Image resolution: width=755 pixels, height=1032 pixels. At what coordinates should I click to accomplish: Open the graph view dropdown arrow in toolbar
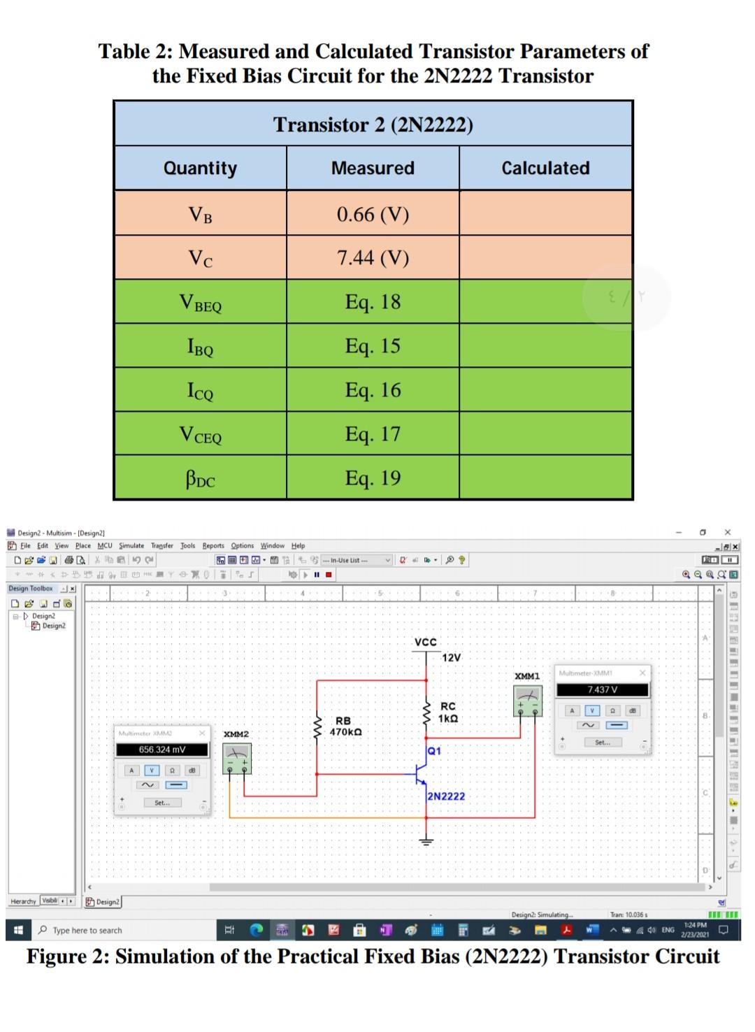[264, 559]
